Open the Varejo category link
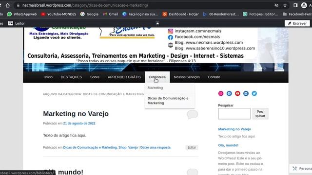This screenshot has height=175, width=312. tap(133, 147)
